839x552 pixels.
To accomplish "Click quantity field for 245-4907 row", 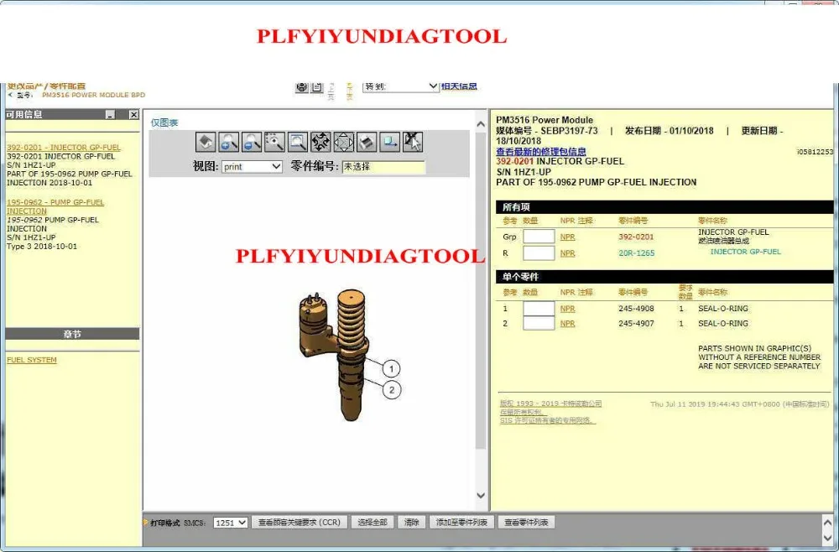I will 539,323.
